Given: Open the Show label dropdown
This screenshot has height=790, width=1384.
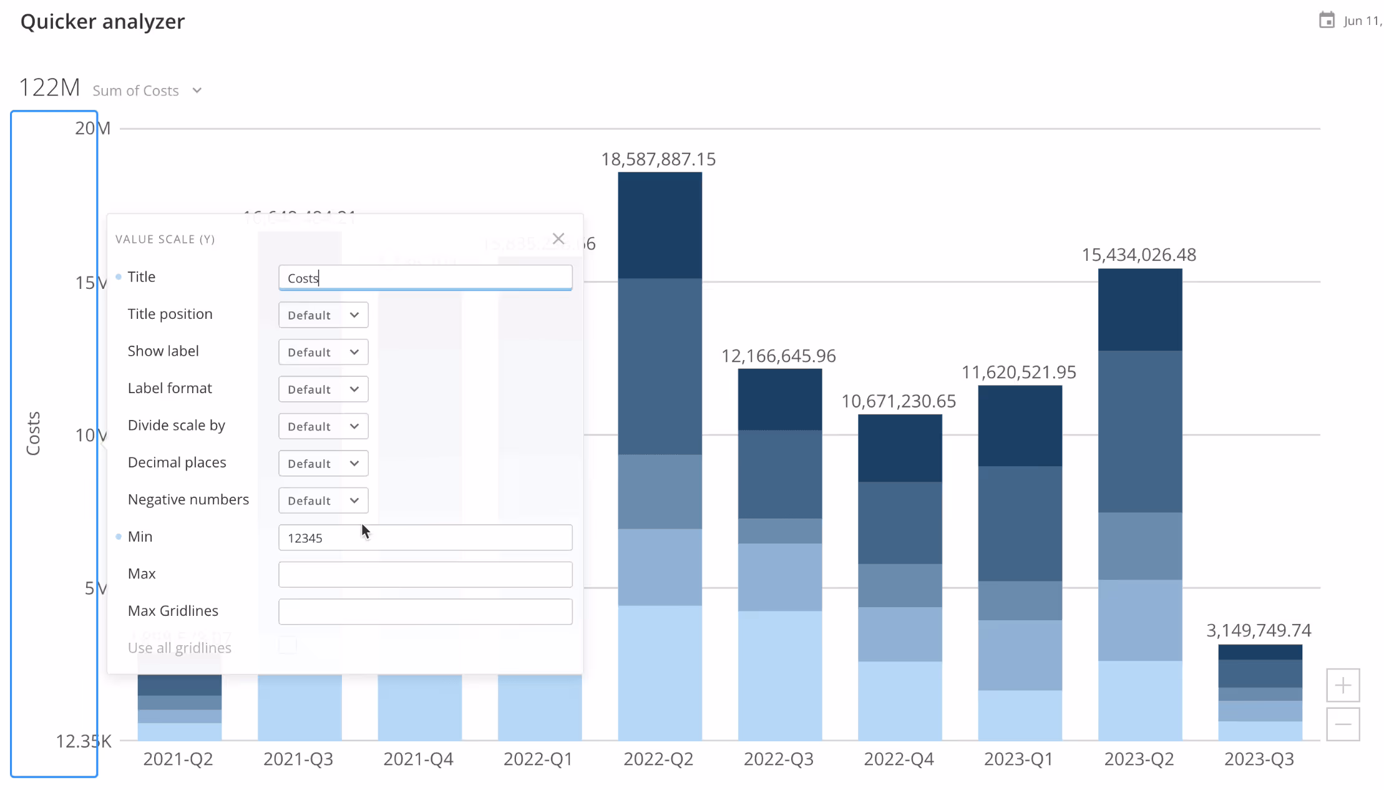Looking at the screenshot, I should 323,352.
